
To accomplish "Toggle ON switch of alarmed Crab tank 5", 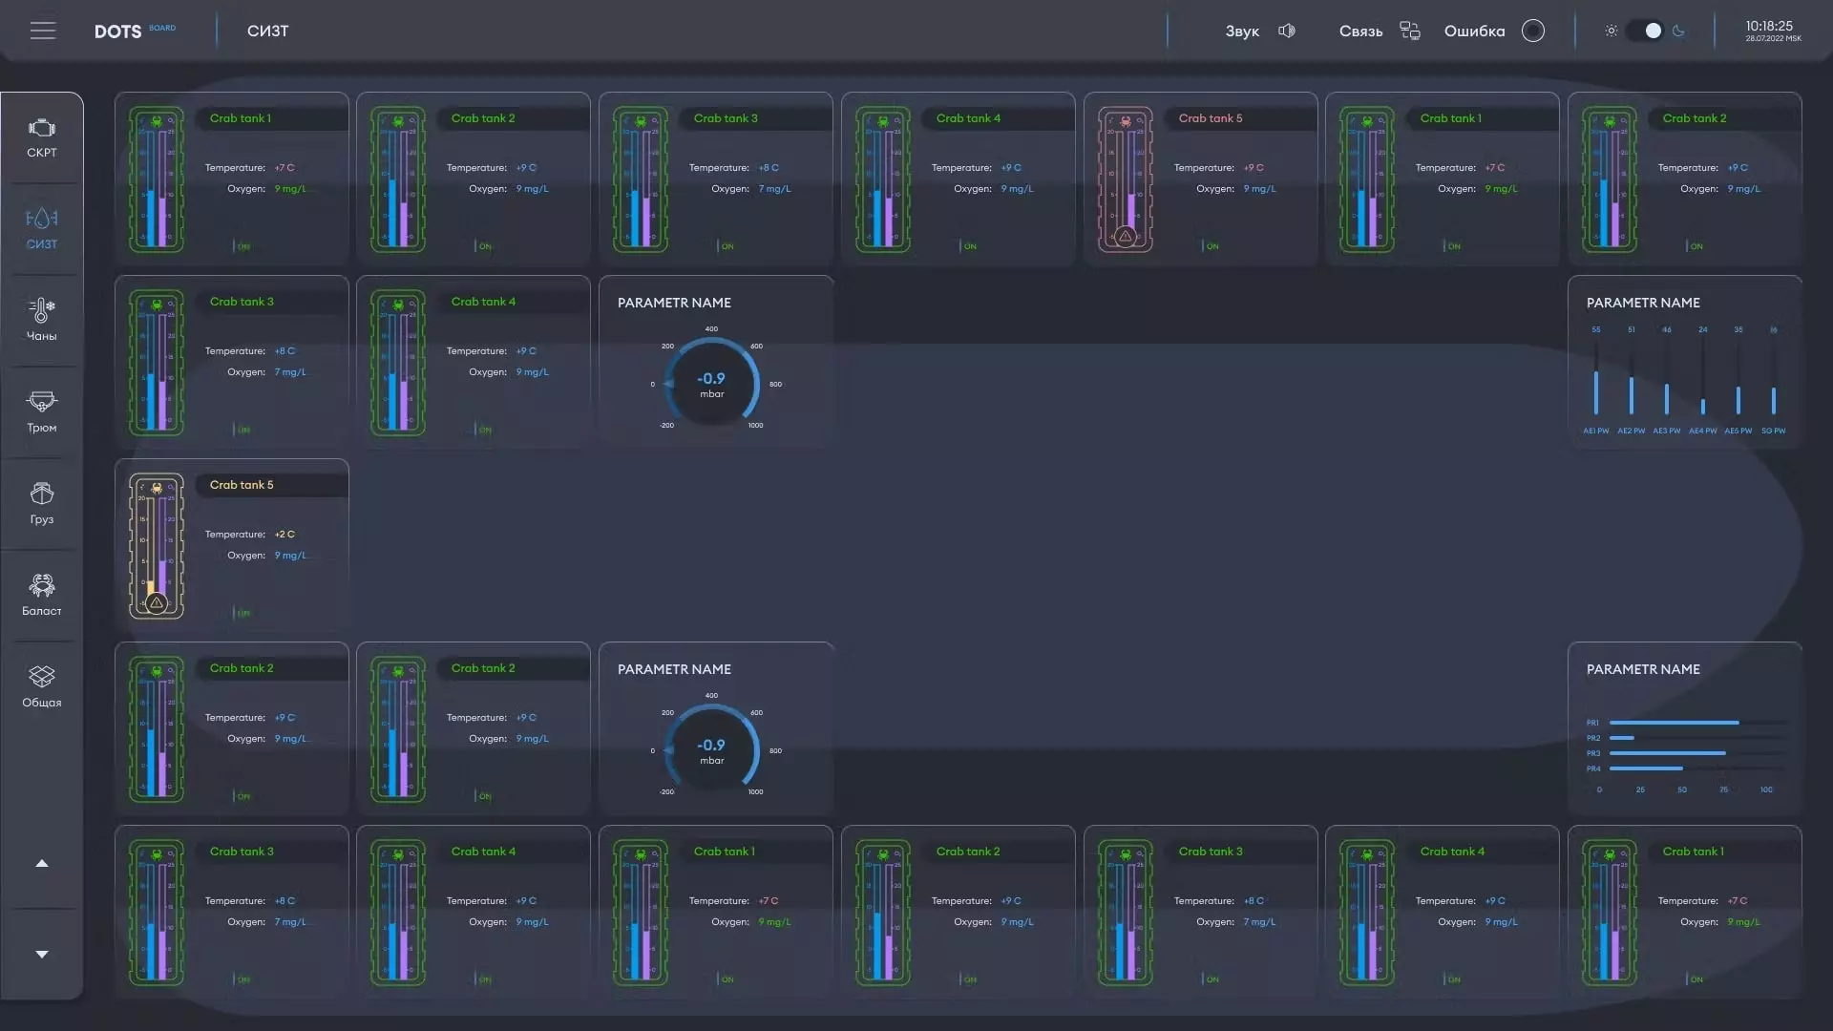I will pos(1209,246).
